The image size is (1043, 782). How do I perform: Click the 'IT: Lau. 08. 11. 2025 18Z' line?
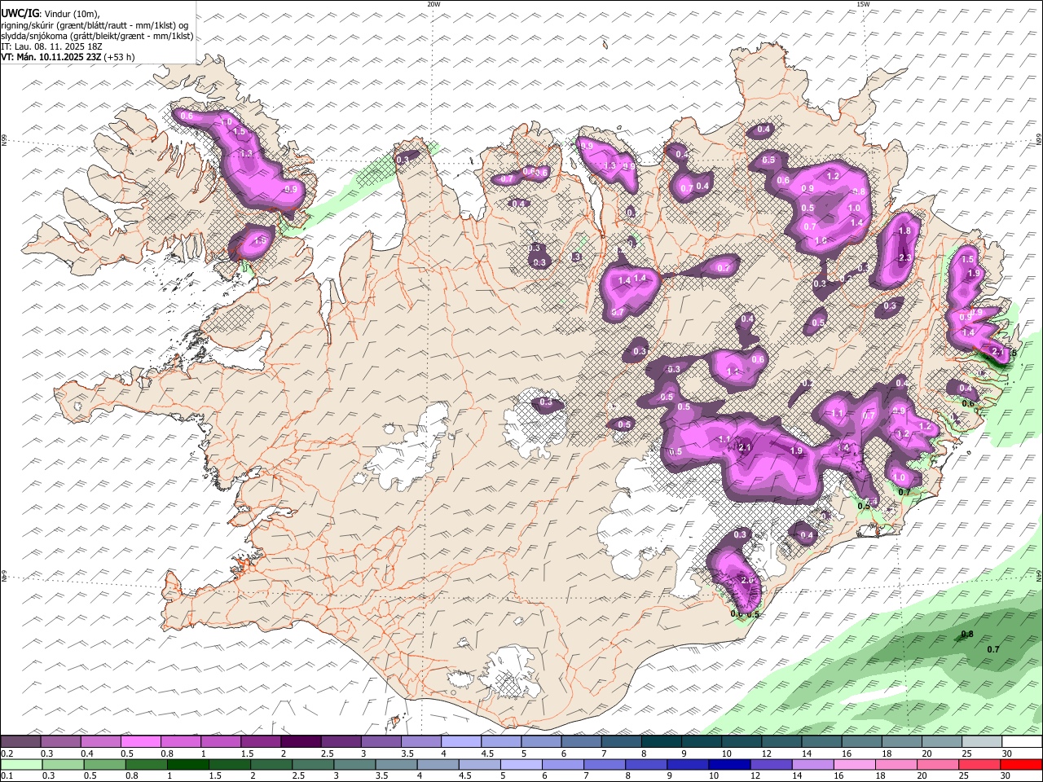(x=51, y=46)
